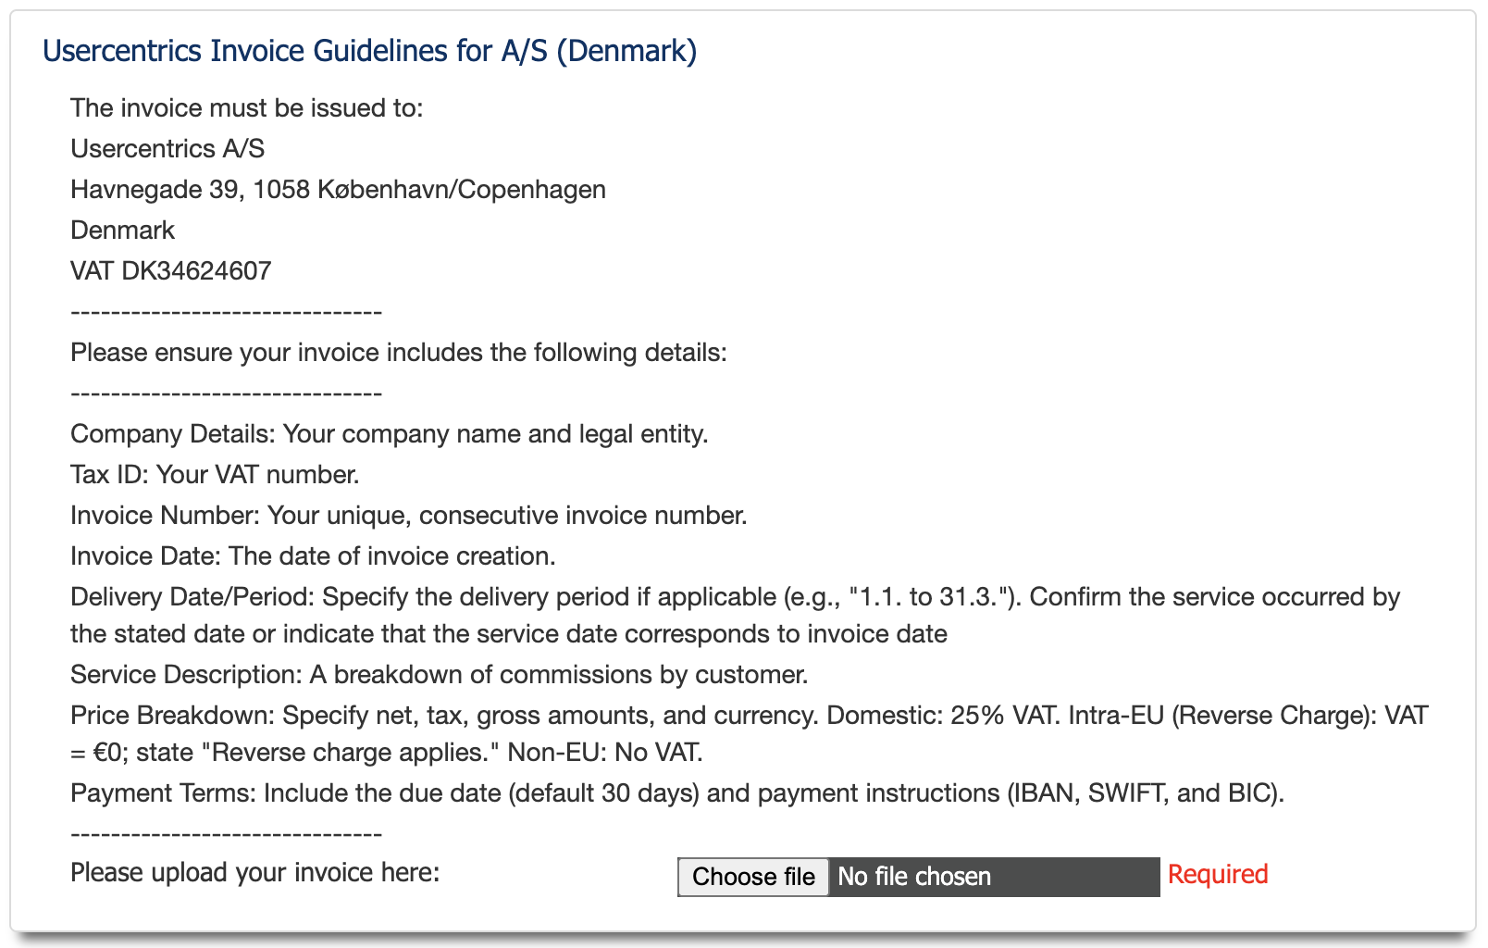Click the Invoice Number guideline line

(x=408, y=516)
